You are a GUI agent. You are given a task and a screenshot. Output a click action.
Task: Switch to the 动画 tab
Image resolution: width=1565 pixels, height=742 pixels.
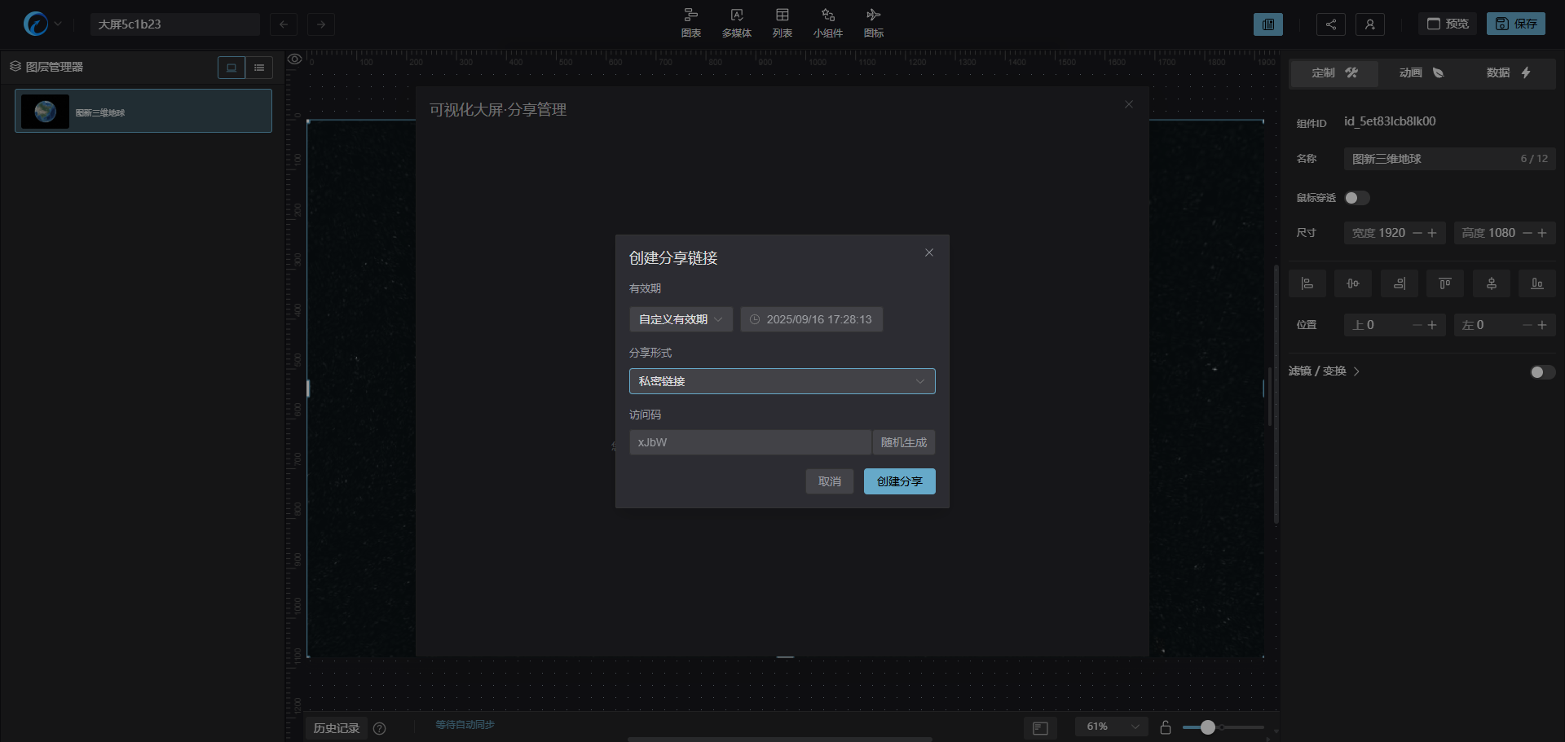pyautogui.click(x=1421, y=73)
